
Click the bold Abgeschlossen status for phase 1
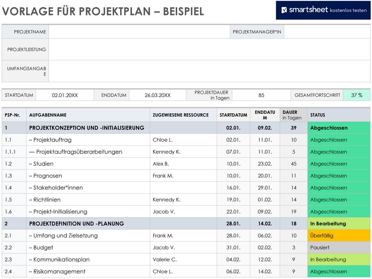pos(339,128)
